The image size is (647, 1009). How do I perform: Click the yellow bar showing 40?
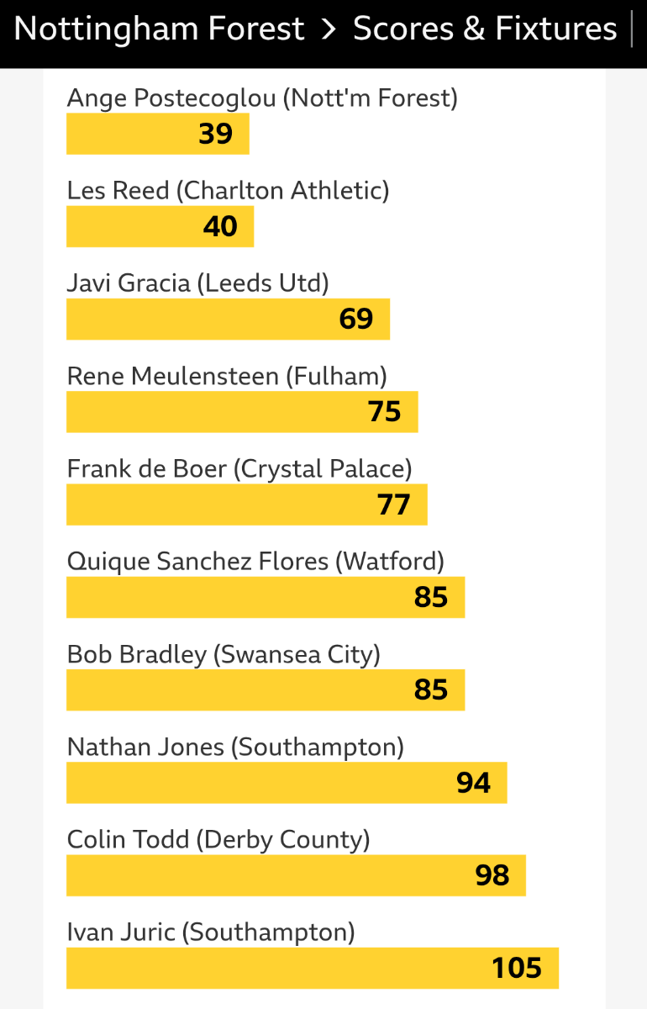pyautogui.click(x=160, y=226)
